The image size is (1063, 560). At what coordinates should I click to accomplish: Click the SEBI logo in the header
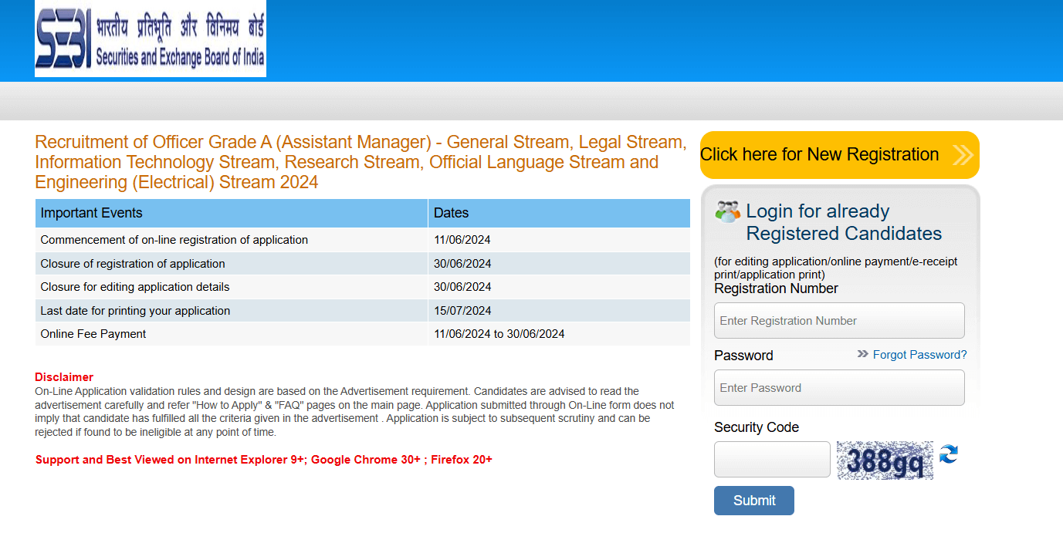point(150,39)
